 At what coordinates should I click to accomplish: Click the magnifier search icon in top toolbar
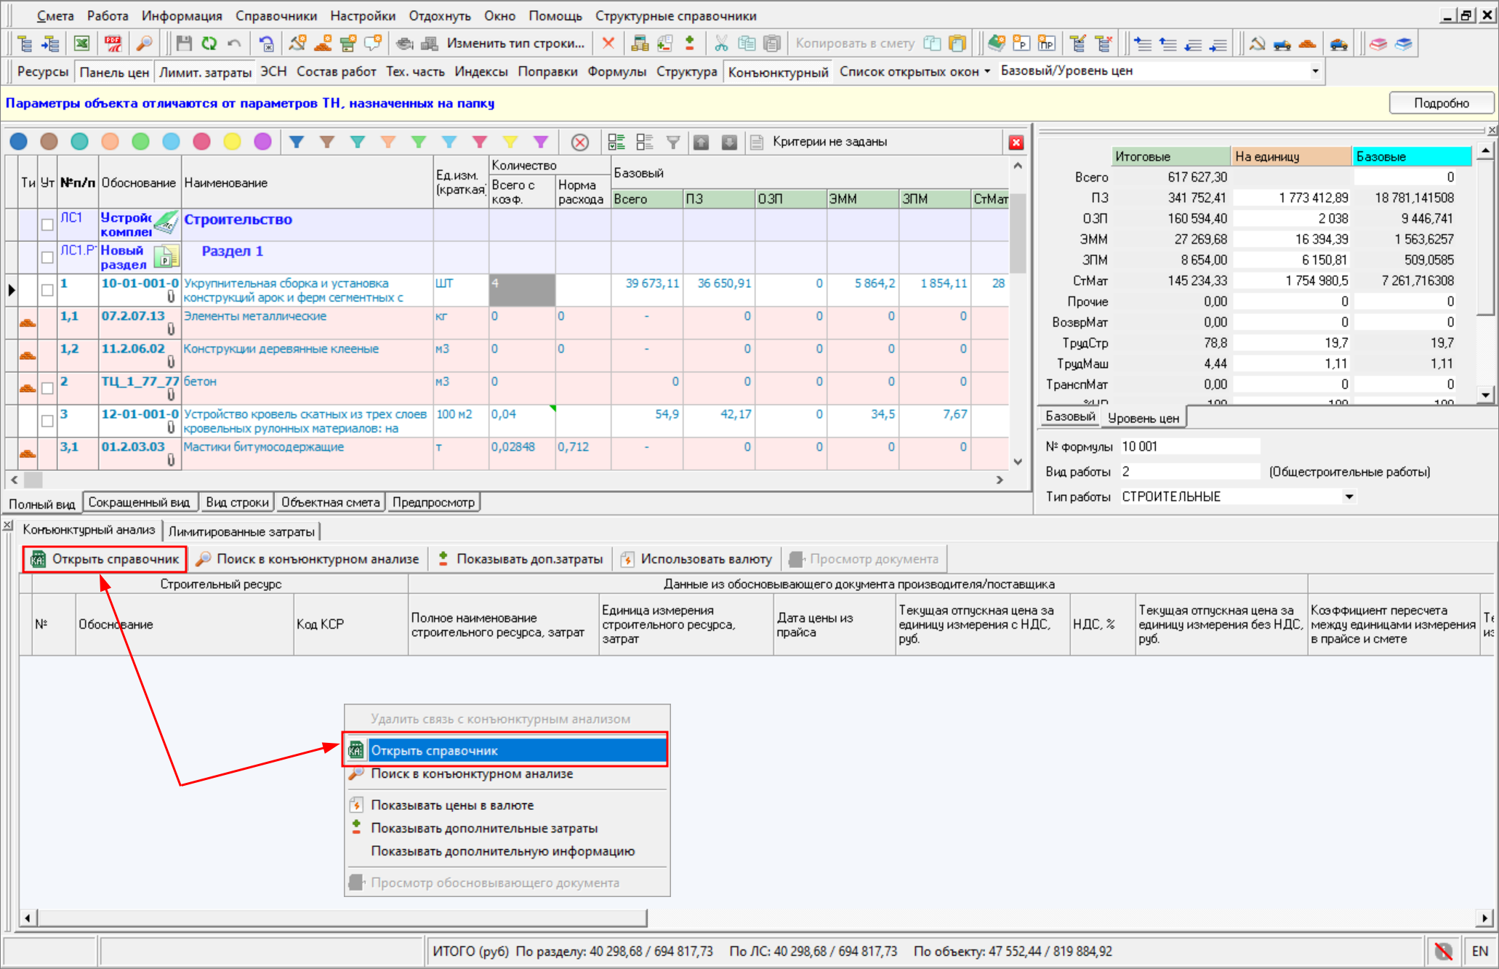click(145, 44)
